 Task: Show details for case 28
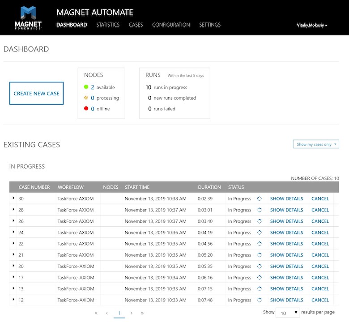click(287, 210)
